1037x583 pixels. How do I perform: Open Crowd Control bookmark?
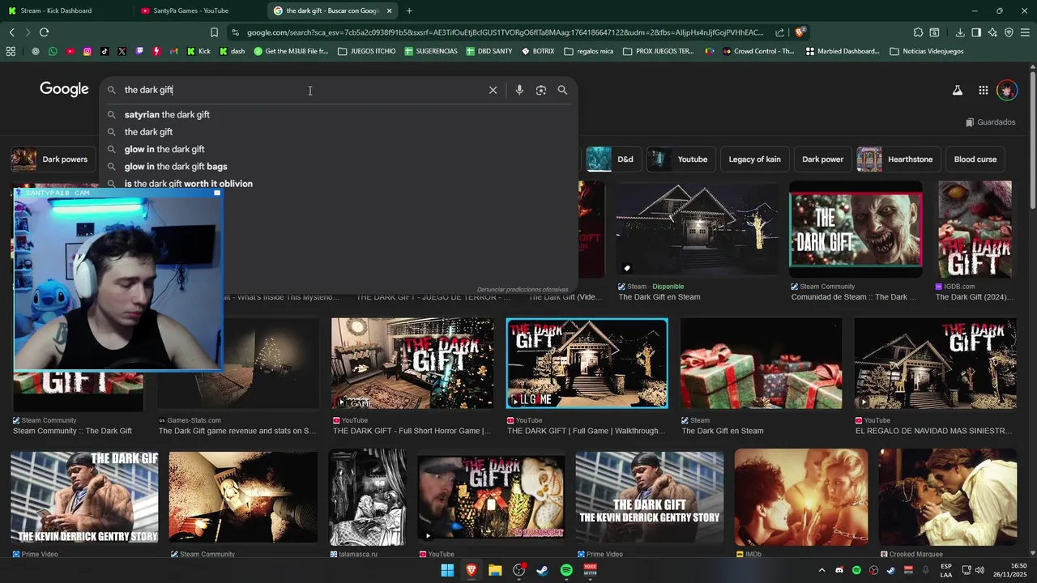(759, 51)
